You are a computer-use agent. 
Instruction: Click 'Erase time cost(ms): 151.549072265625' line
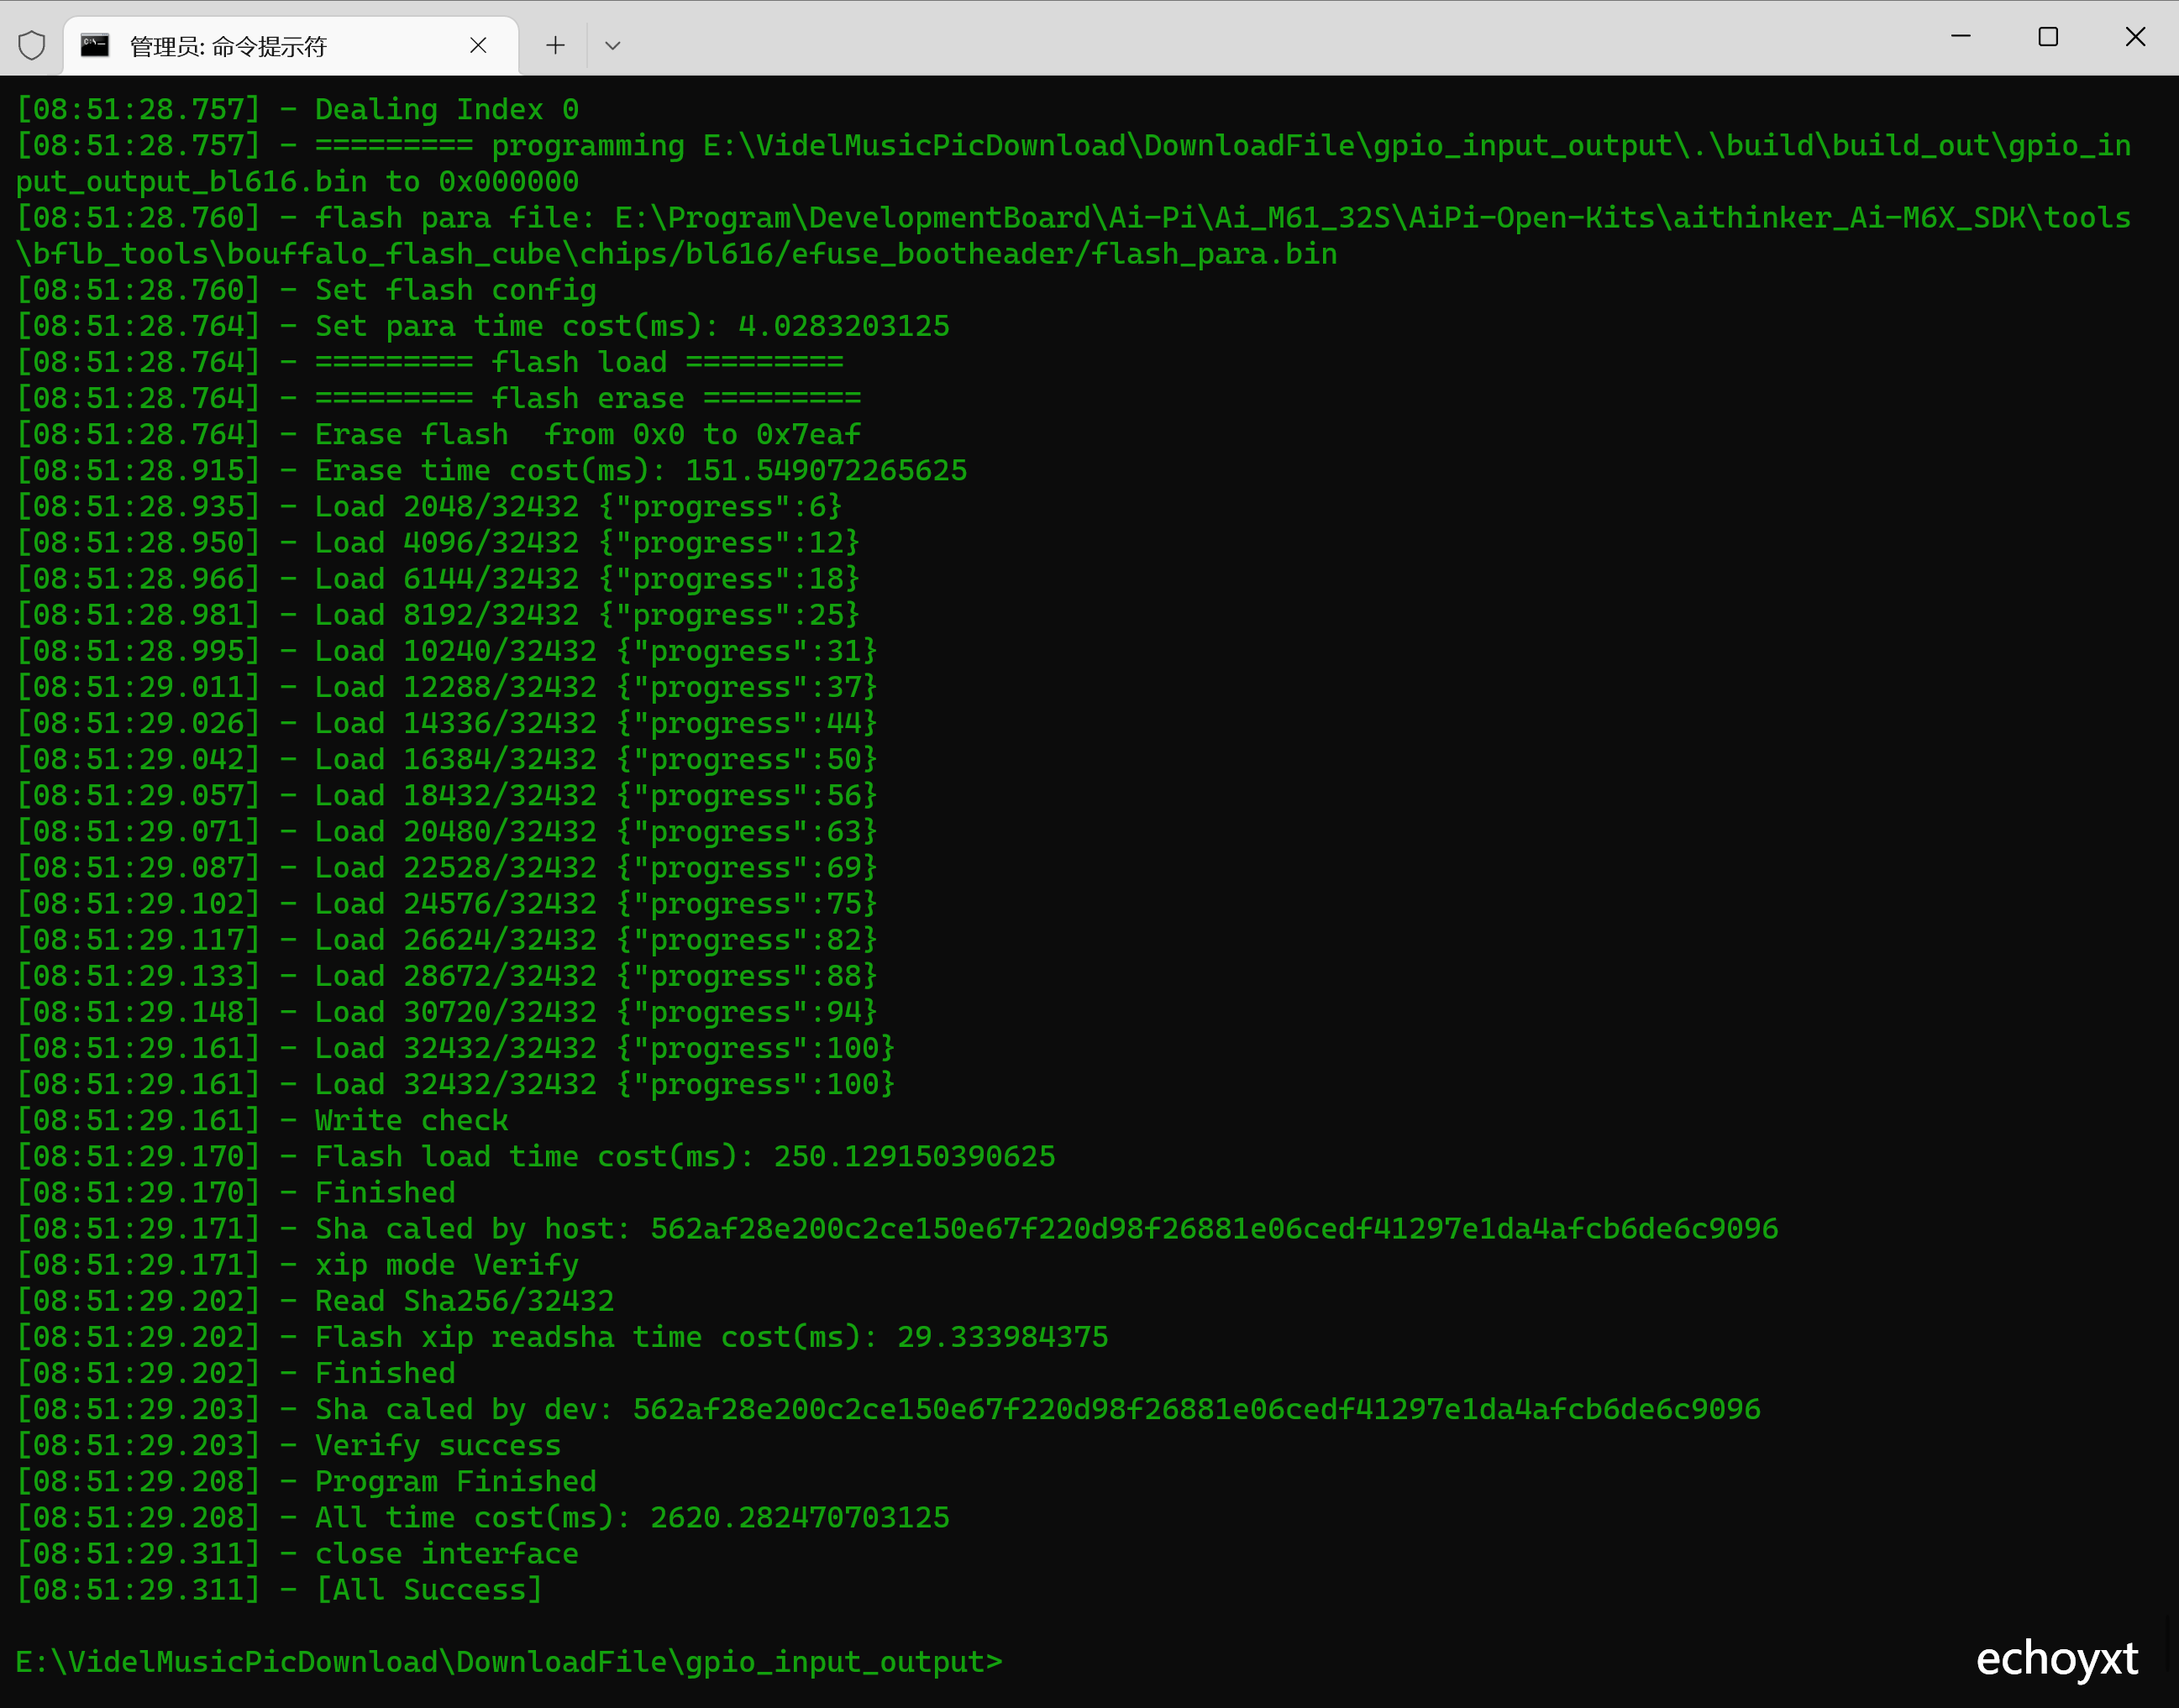(x=492, y=470)
